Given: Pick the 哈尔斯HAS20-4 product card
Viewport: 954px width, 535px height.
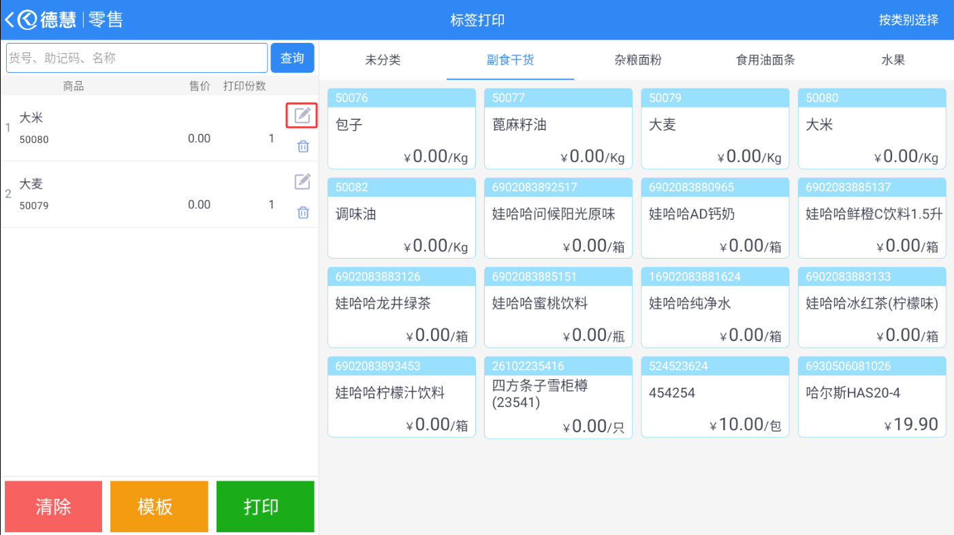Looking at the screenshot, I should pos(872,396).
